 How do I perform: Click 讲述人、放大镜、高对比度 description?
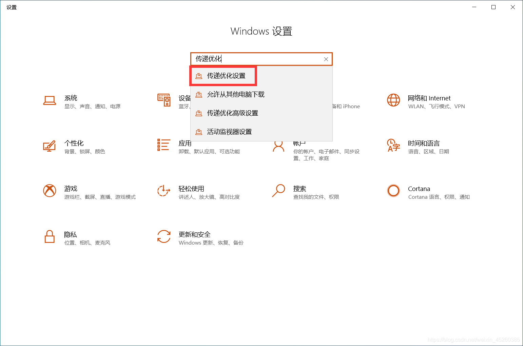[x=209, y=197]
